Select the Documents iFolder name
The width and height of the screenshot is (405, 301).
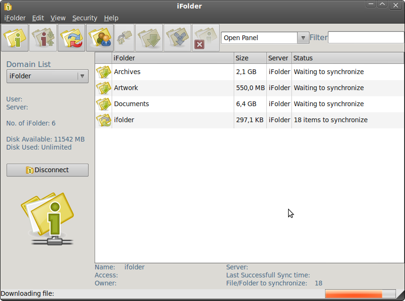click(x=132, y=104)
